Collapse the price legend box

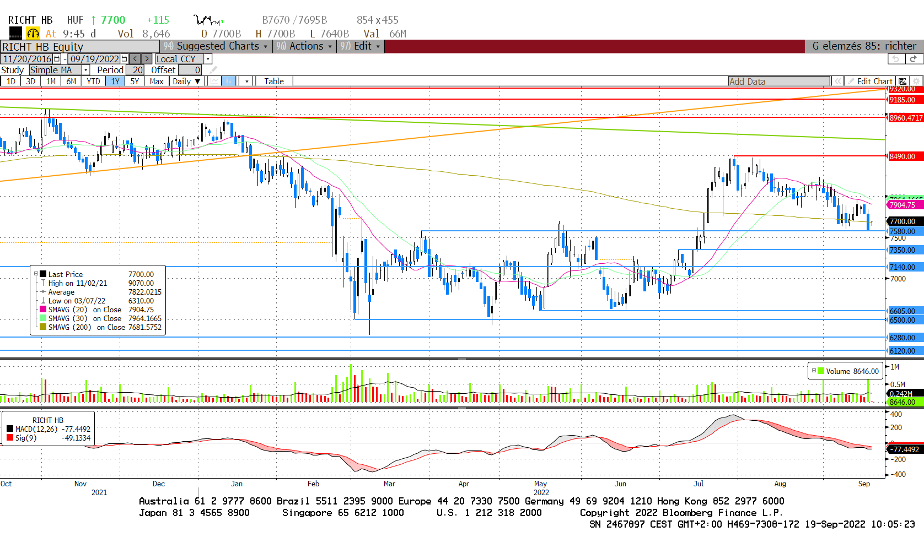pos(36,274)
